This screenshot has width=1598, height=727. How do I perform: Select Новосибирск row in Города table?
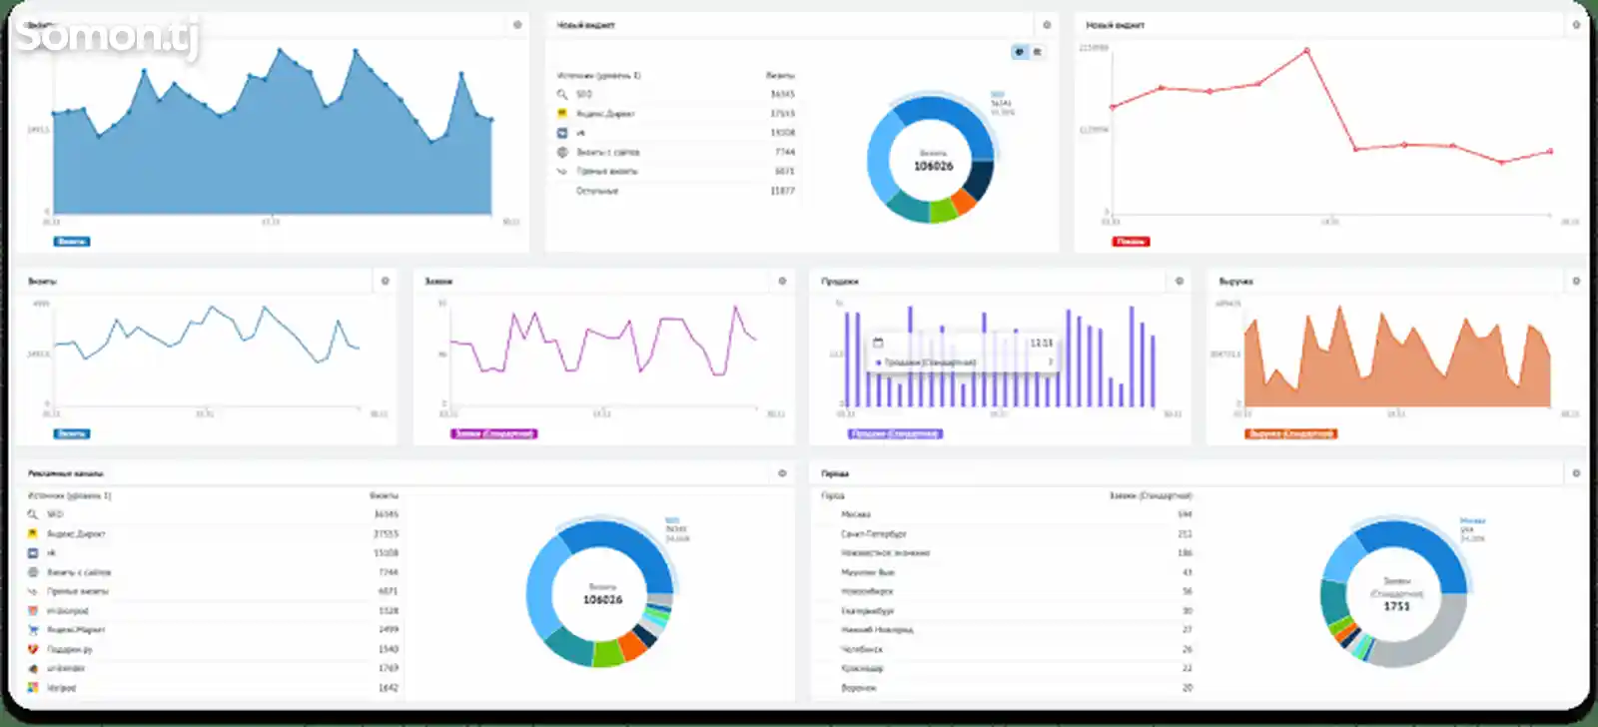point(1007,591)
